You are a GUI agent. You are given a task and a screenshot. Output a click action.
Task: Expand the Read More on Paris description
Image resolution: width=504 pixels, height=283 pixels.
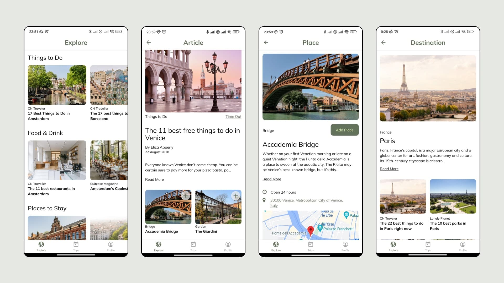coord(389,169)
